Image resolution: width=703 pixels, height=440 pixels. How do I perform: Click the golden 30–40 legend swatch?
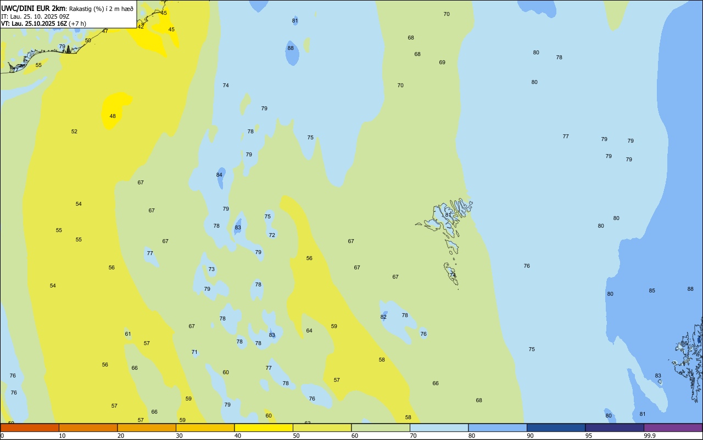(205, 427)
